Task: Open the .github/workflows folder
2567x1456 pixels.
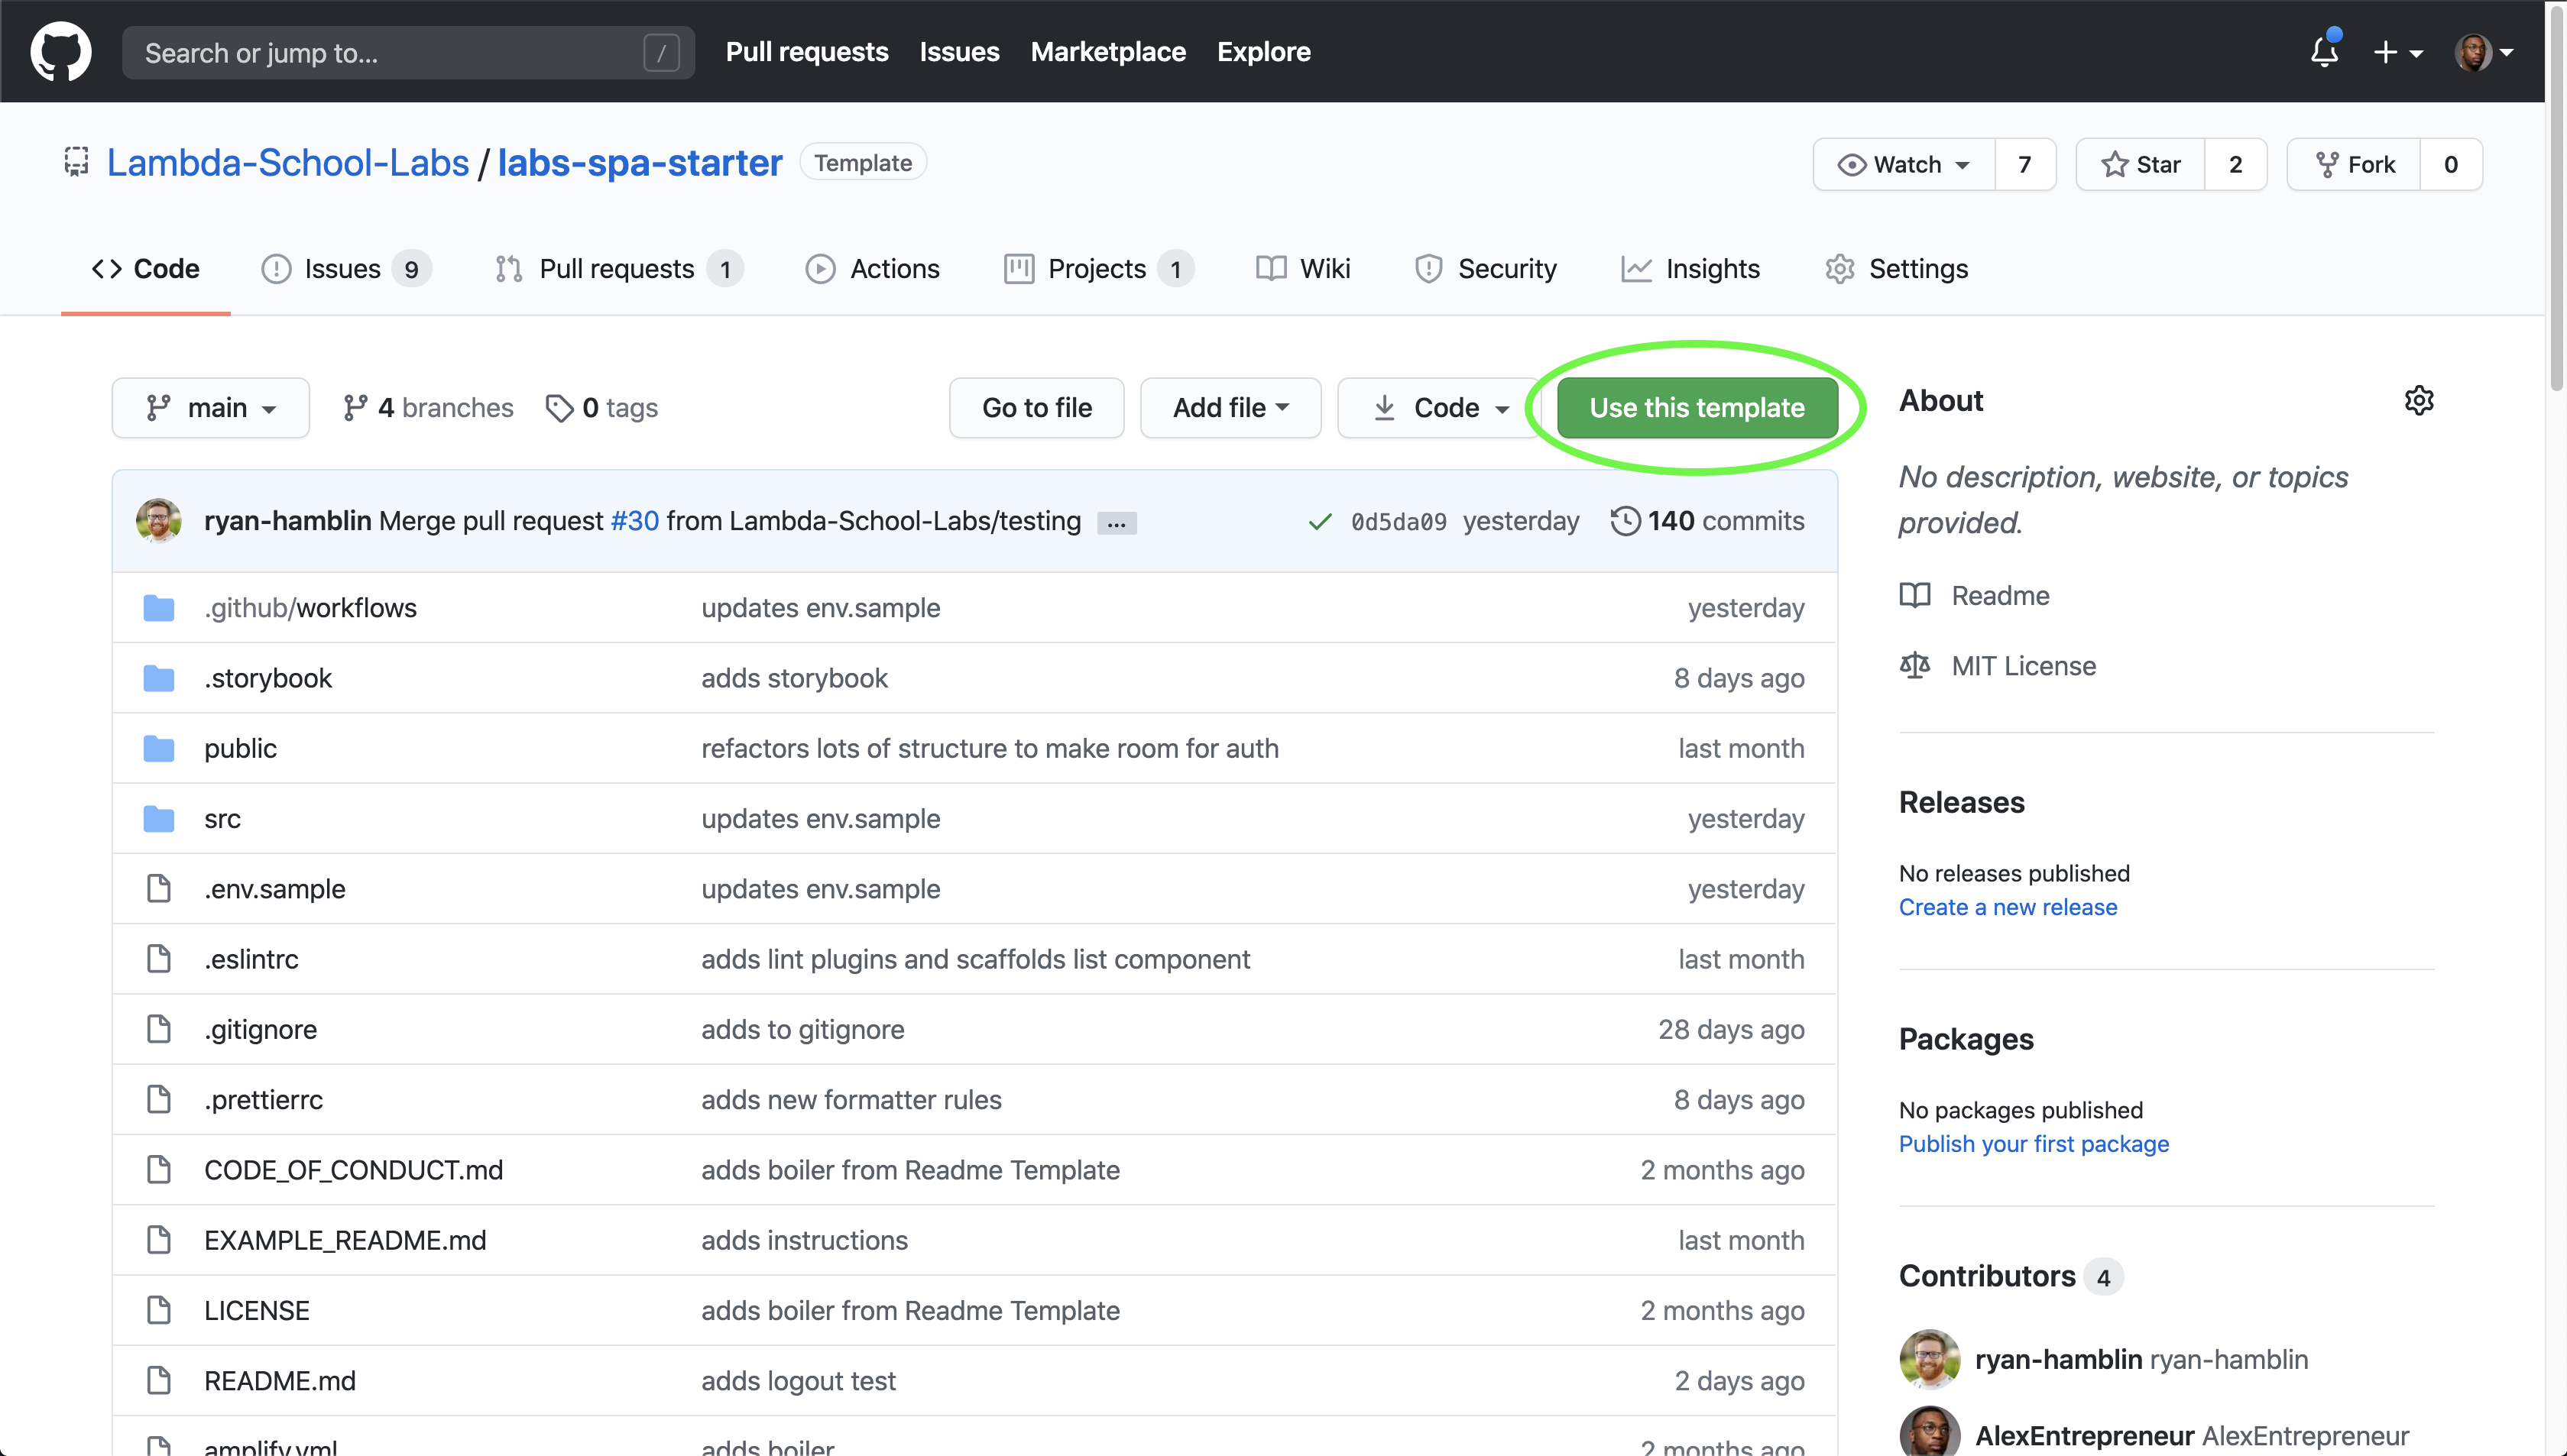Action: [x=310, y=608]
